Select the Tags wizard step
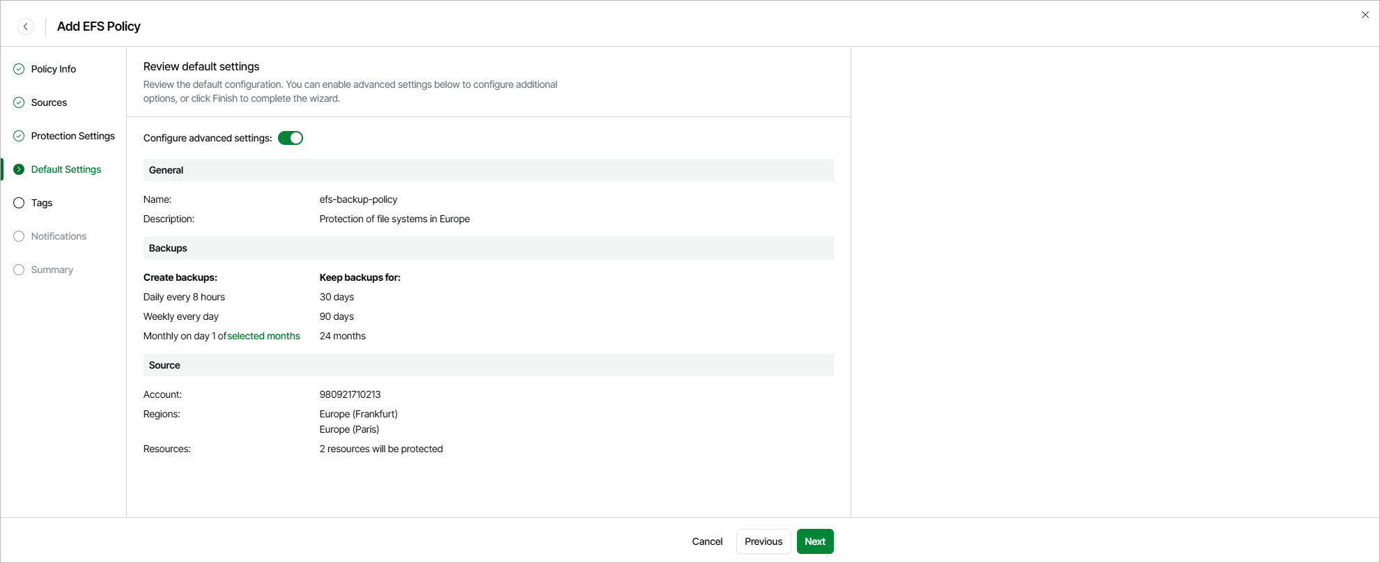Image resolution: width=1380 pixels, height=563 pixels. point(42,203)
